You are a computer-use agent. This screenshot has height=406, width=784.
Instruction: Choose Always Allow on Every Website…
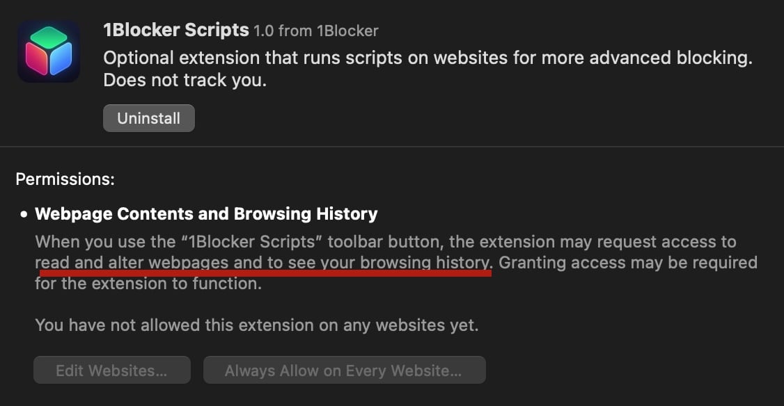tap(344, 371)
